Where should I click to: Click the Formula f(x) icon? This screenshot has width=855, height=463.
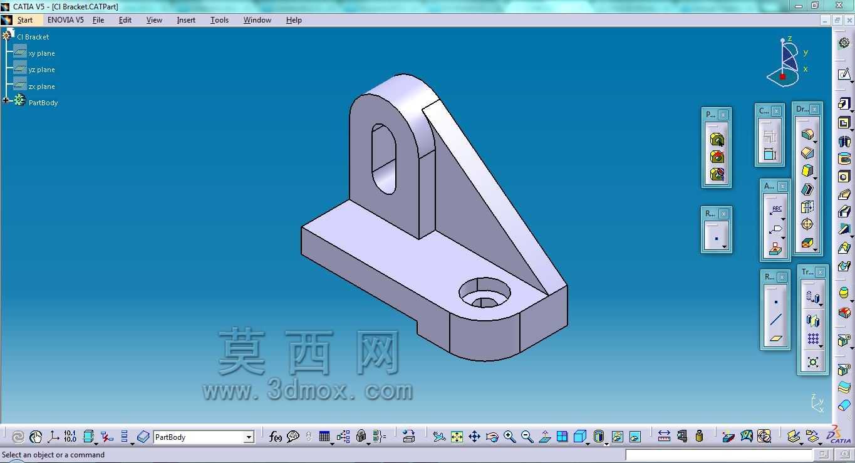click(275, 437)
